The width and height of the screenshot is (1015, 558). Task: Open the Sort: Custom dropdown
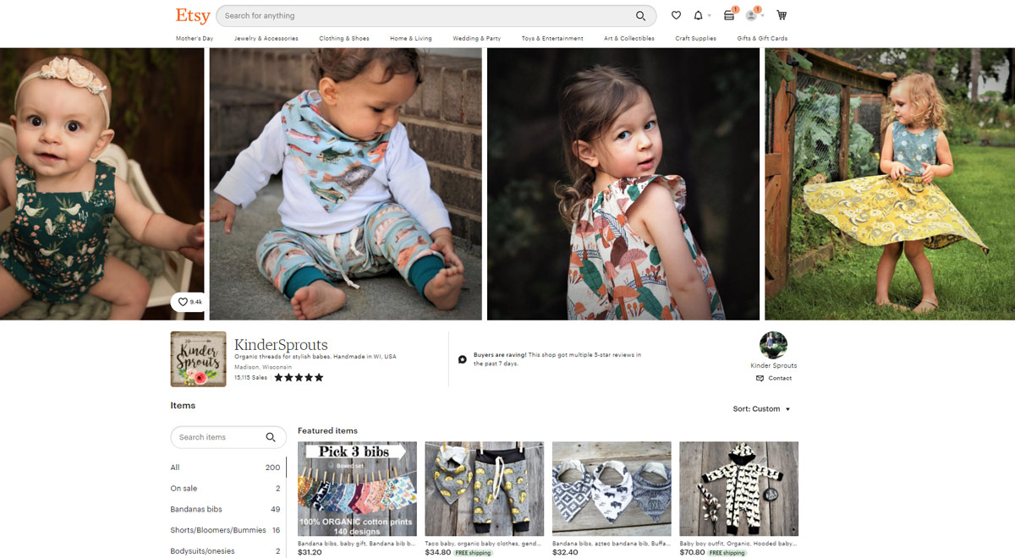(761, 408)
